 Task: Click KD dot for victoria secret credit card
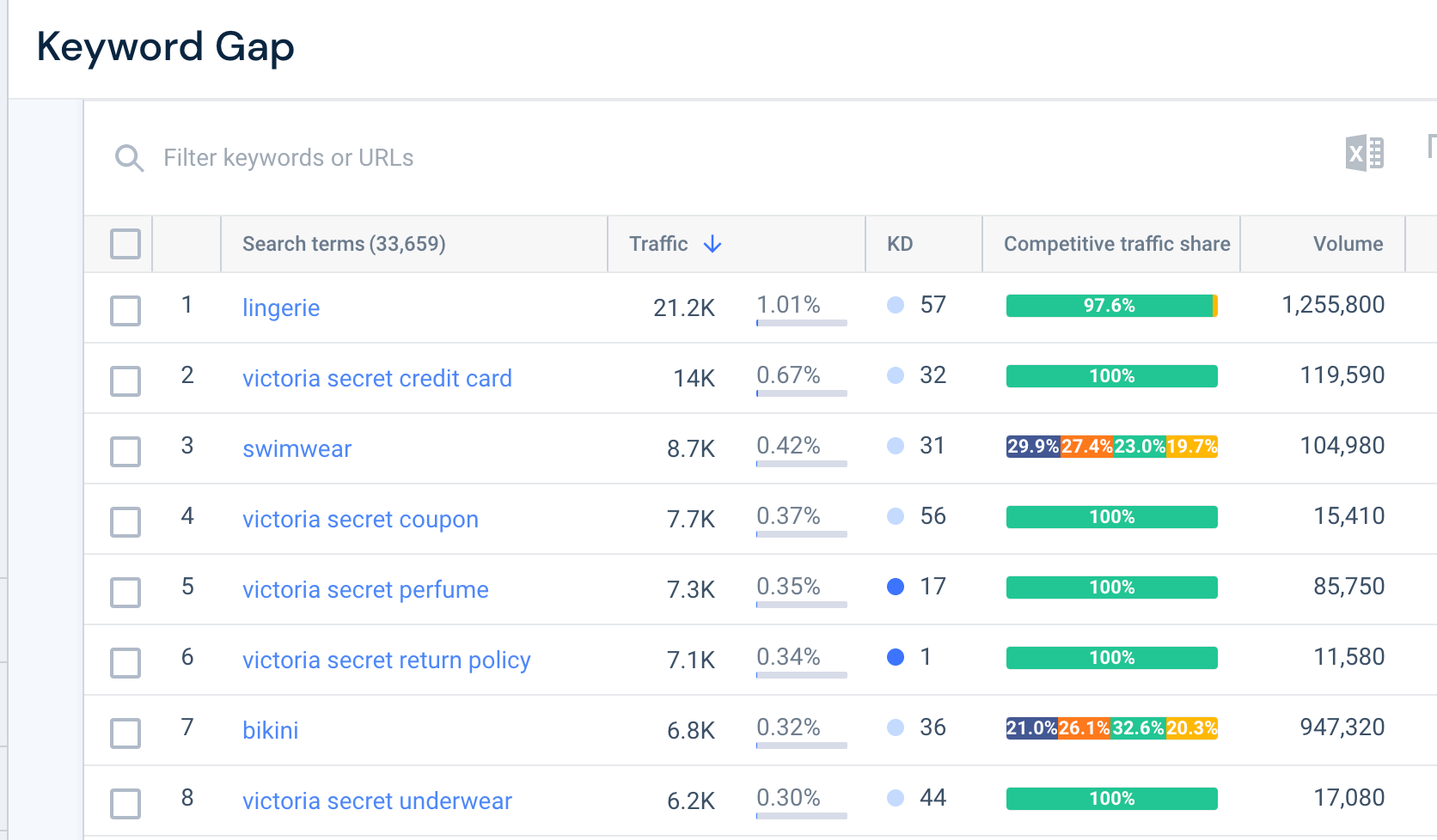coord(896,375)
